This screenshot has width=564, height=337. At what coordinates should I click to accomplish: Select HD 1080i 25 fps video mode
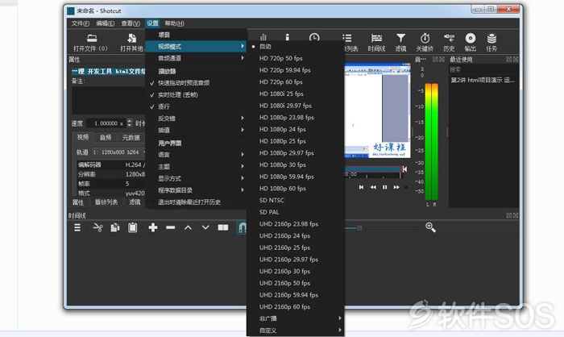[x=295, y=94]
